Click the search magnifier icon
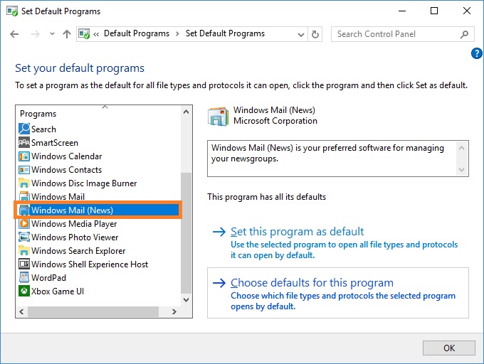Screen dimensions: 484x364 click(x=464, y=34)
